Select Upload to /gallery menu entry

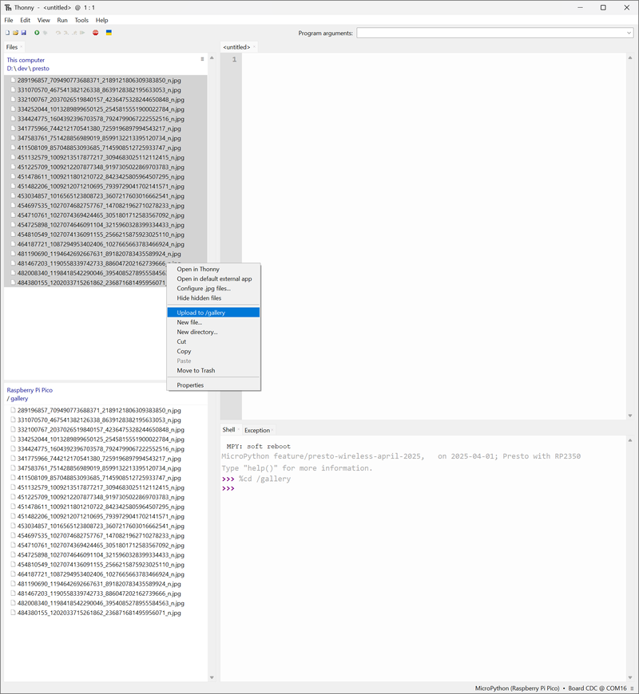click(201, 313)
